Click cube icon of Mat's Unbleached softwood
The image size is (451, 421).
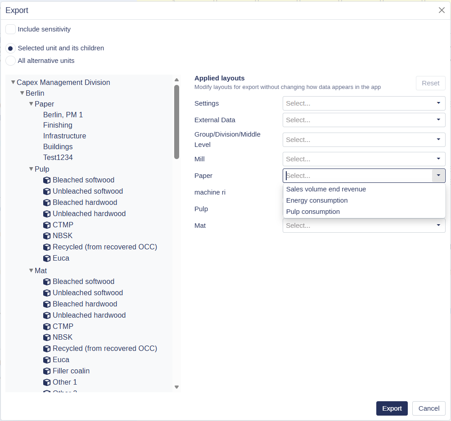click(x=47, y=293)
